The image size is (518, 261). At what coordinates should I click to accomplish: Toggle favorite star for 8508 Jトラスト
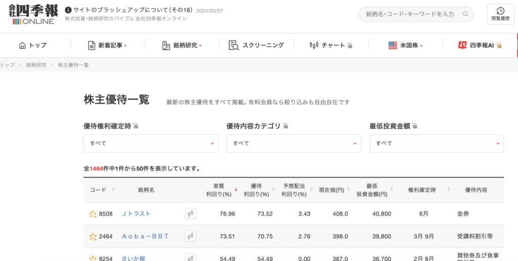pos(93,214)
